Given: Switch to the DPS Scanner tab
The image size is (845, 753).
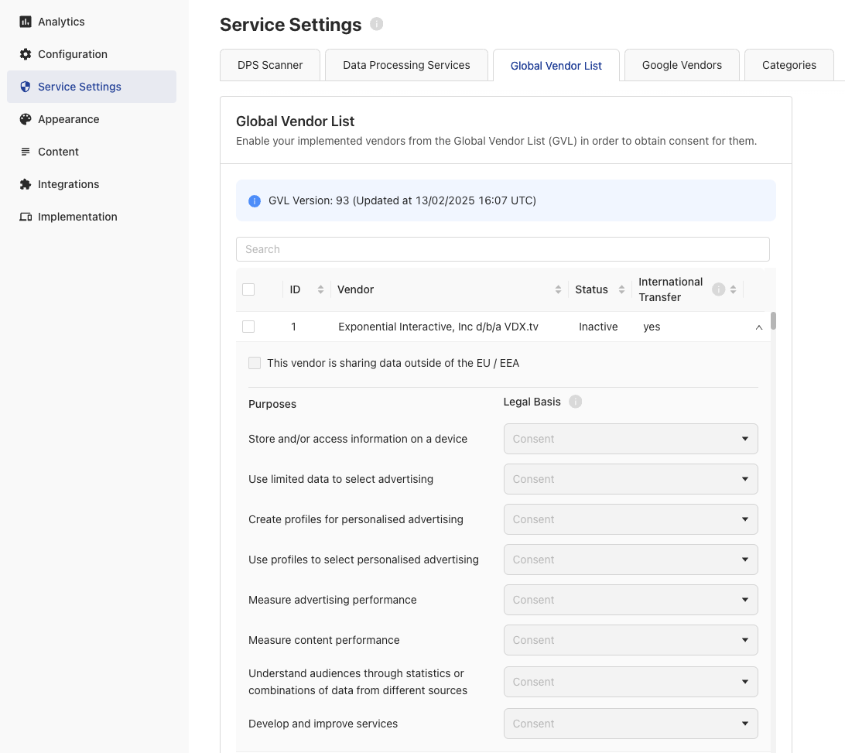Looking at the screenshot, I should [270, 65].
